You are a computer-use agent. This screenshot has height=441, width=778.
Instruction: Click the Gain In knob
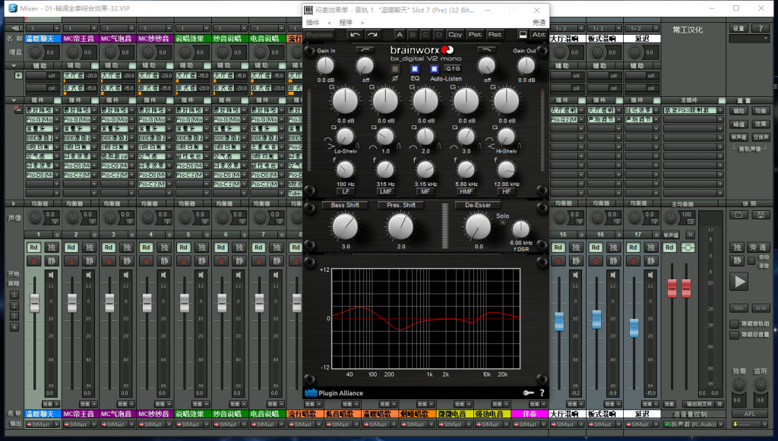click(x=325, y=65)
